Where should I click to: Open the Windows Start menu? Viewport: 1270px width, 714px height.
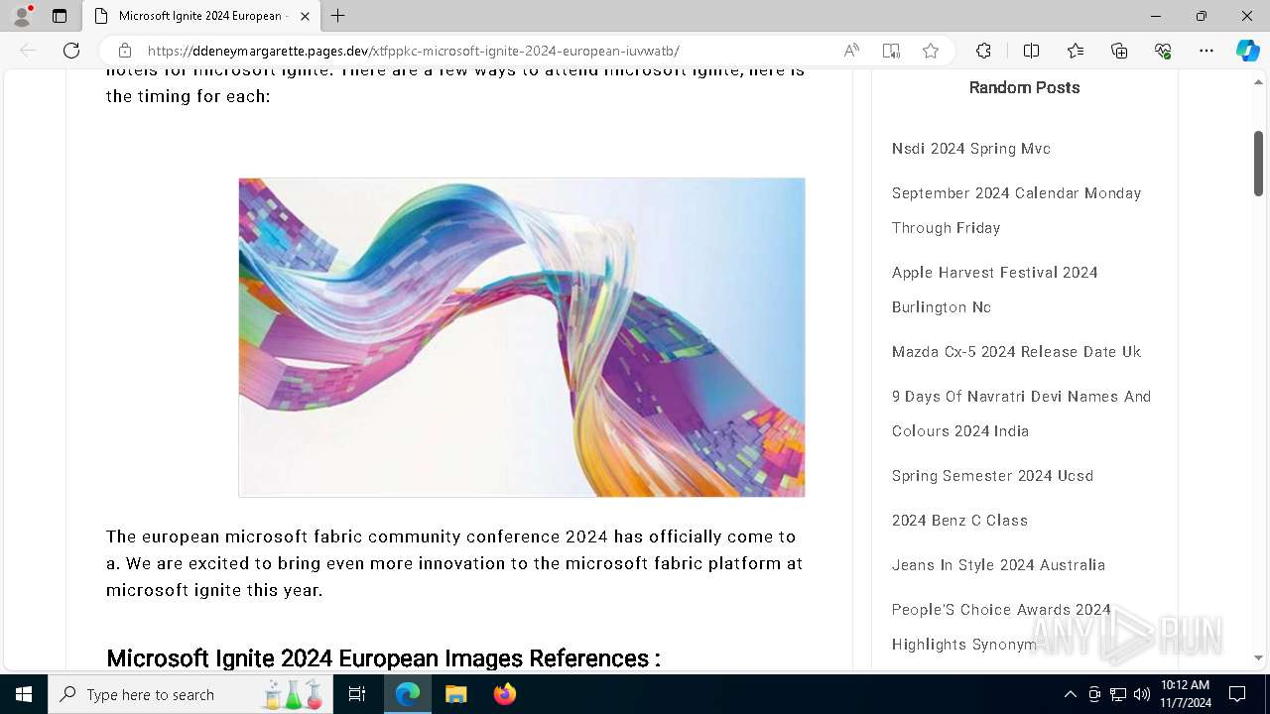[x=24, y=694]
